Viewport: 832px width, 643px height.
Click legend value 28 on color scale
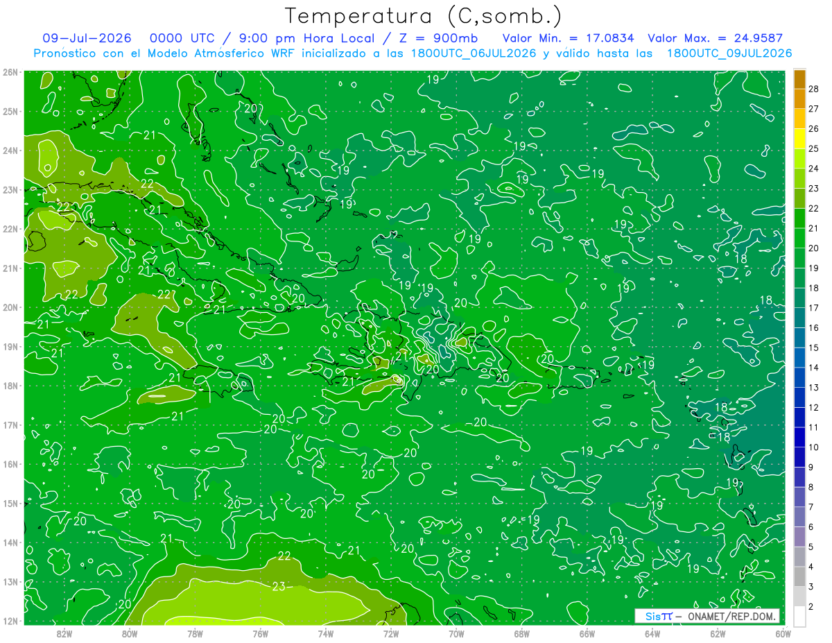pos(813,88)
